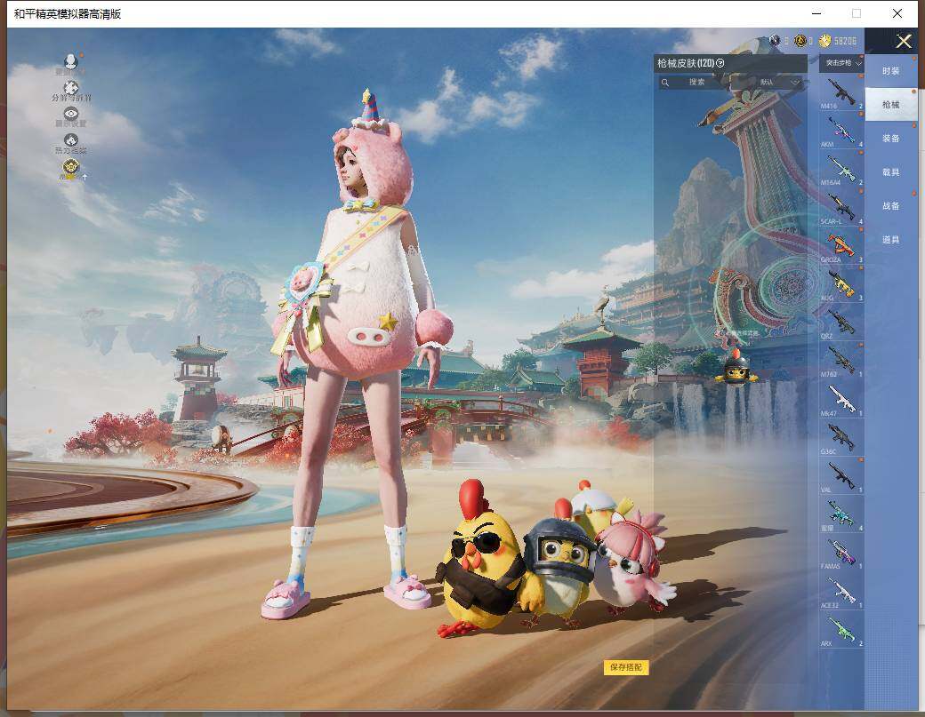Choose the AKM gun skin
Screen dimensions: 925x717
pyautogui.click(x=841, y=130)
